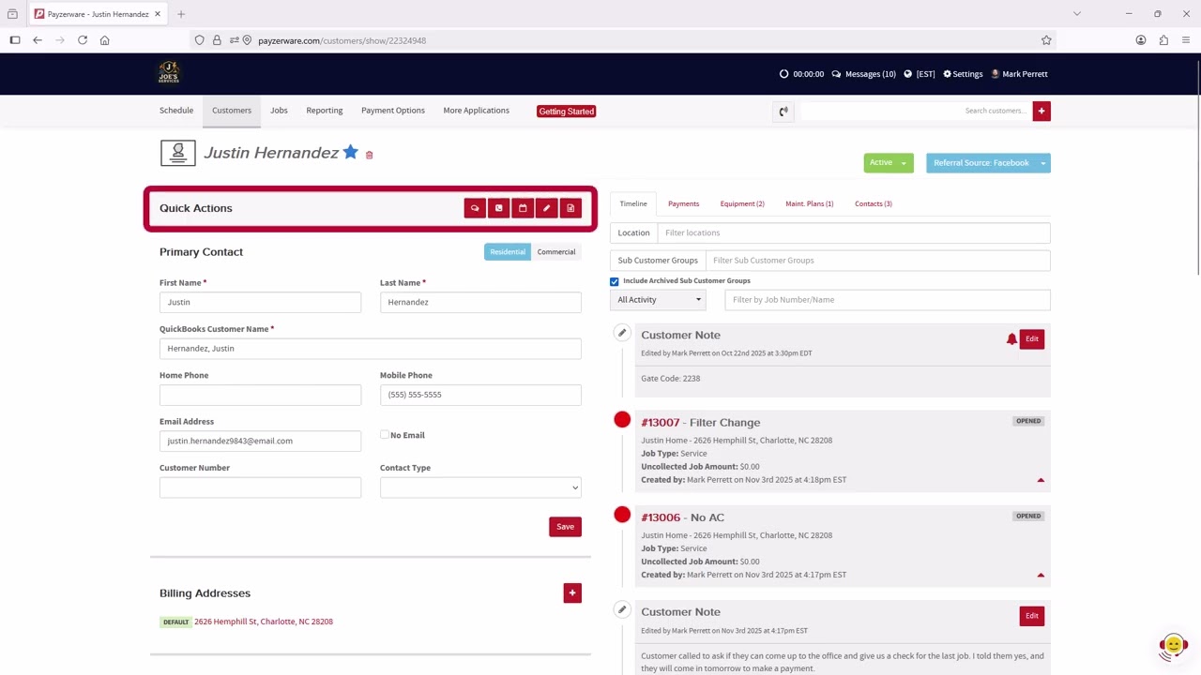Viewport: 1201px width, 675px height.
Task: Click the First Name field
Action: [260, 302]
